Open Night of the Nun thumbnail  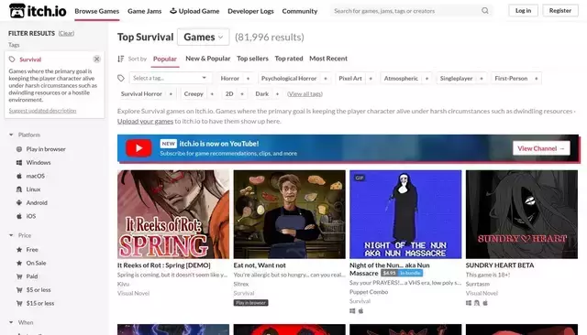(405, 214)
